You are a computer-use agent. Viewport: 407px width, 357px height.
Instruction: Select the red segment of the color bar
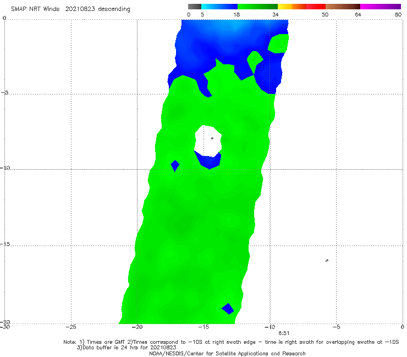[316, 7]
